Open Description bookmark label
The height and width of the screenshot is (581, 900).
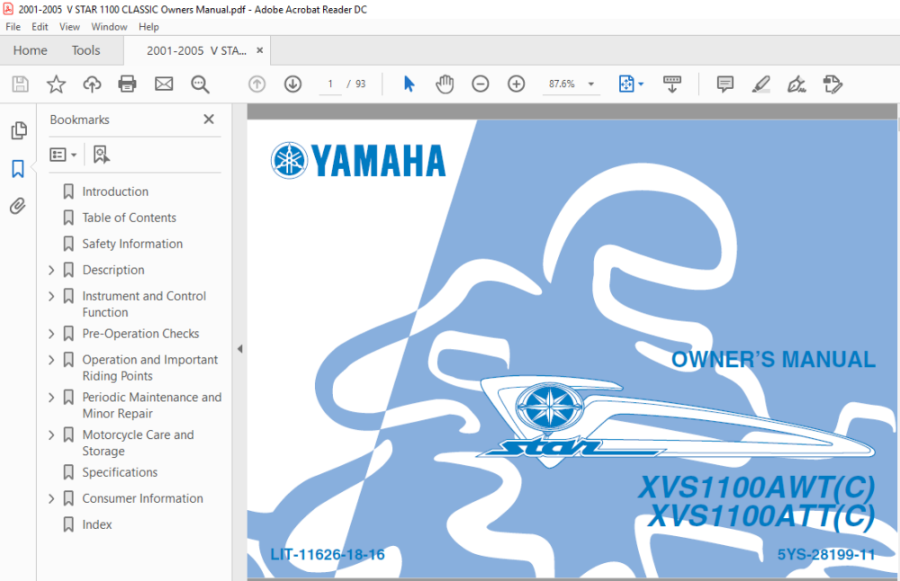[x=113, y=270]
